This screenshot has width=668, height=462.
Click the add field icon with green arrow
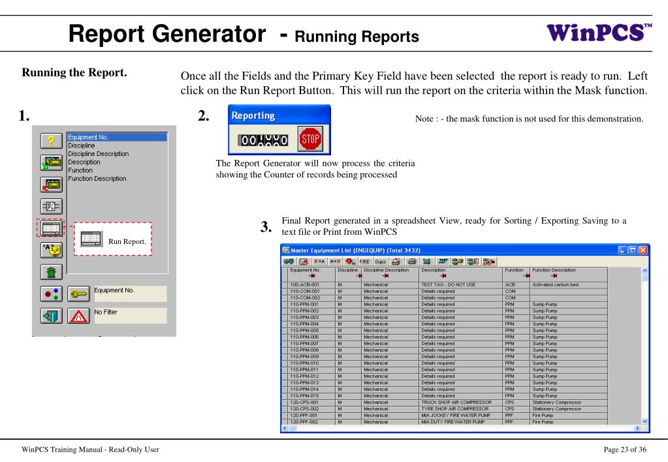51,162
